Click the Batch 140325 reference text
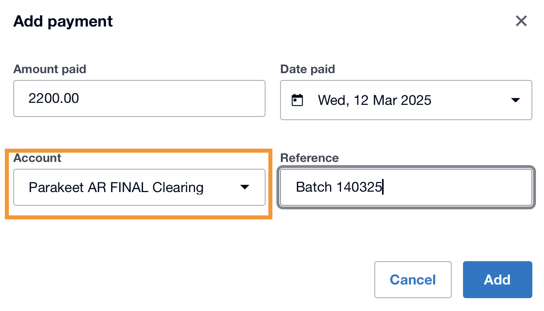 (338, 187)
